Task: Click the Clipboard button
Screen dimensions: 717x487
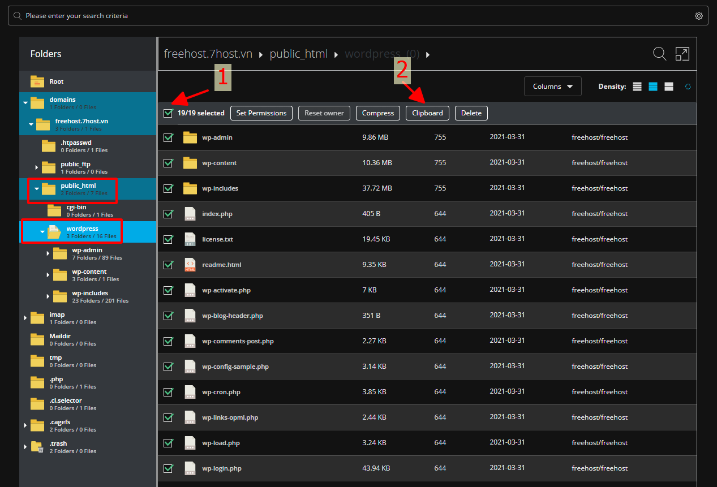Action: click(x=427, y=113)
